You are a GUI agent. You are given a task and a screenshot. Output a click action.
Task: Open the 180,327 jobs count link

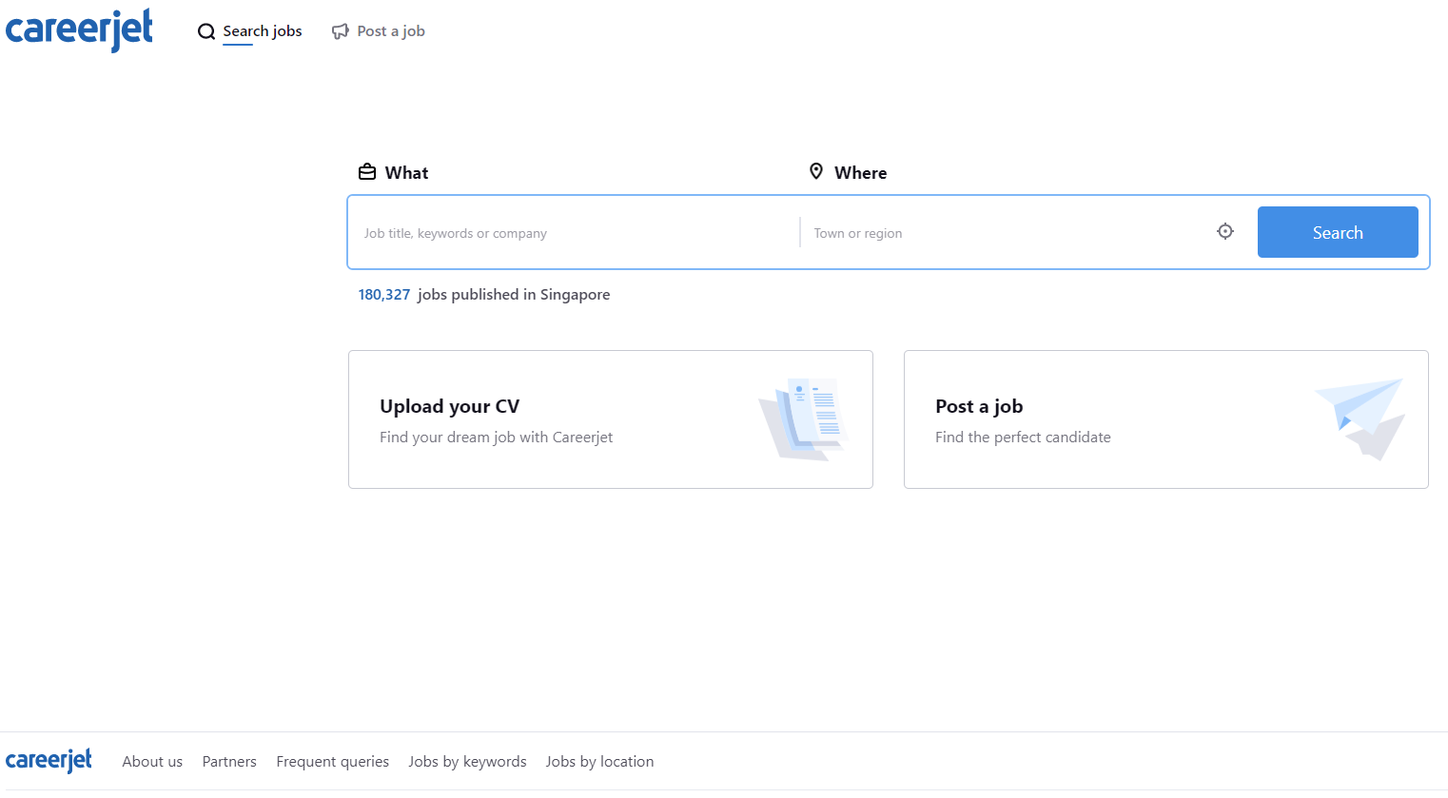click(383, 295)
